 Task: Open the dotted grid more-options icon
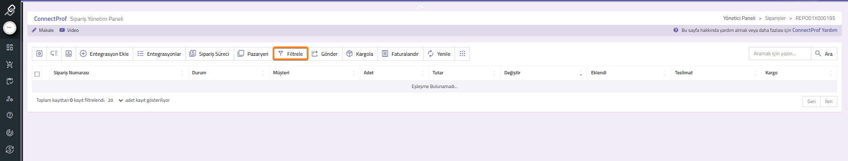tap(462, 54)
